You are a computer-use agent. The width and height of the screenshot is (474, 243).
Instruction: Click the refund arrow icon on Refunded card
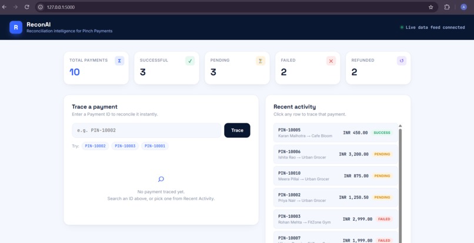402,60
